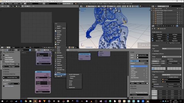
Task: Click the Smoke physics icon
Action: [168, 39]
